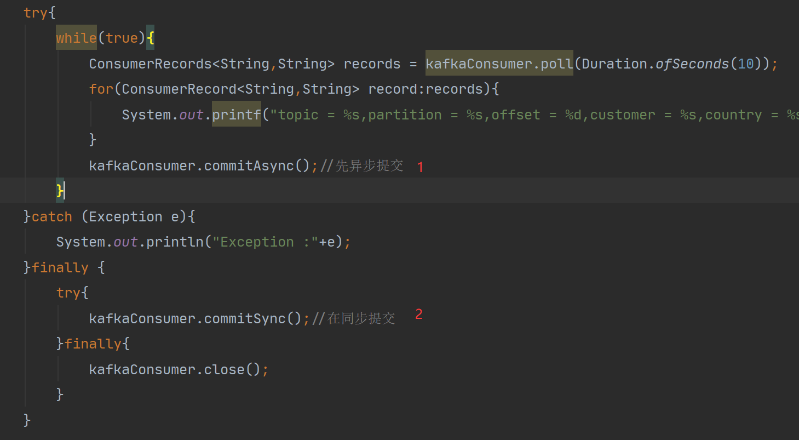This screenshot has height=440, width=799.
Task: Click the "finally" keyword following the catch block
Action: tap(60, 267)
